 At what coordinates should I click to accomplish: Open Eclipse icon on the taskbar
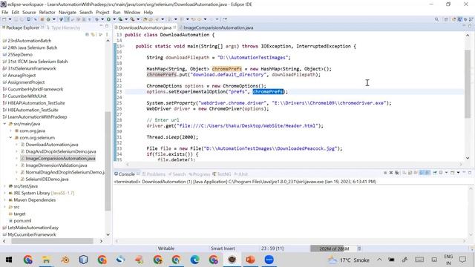(232, 260)
